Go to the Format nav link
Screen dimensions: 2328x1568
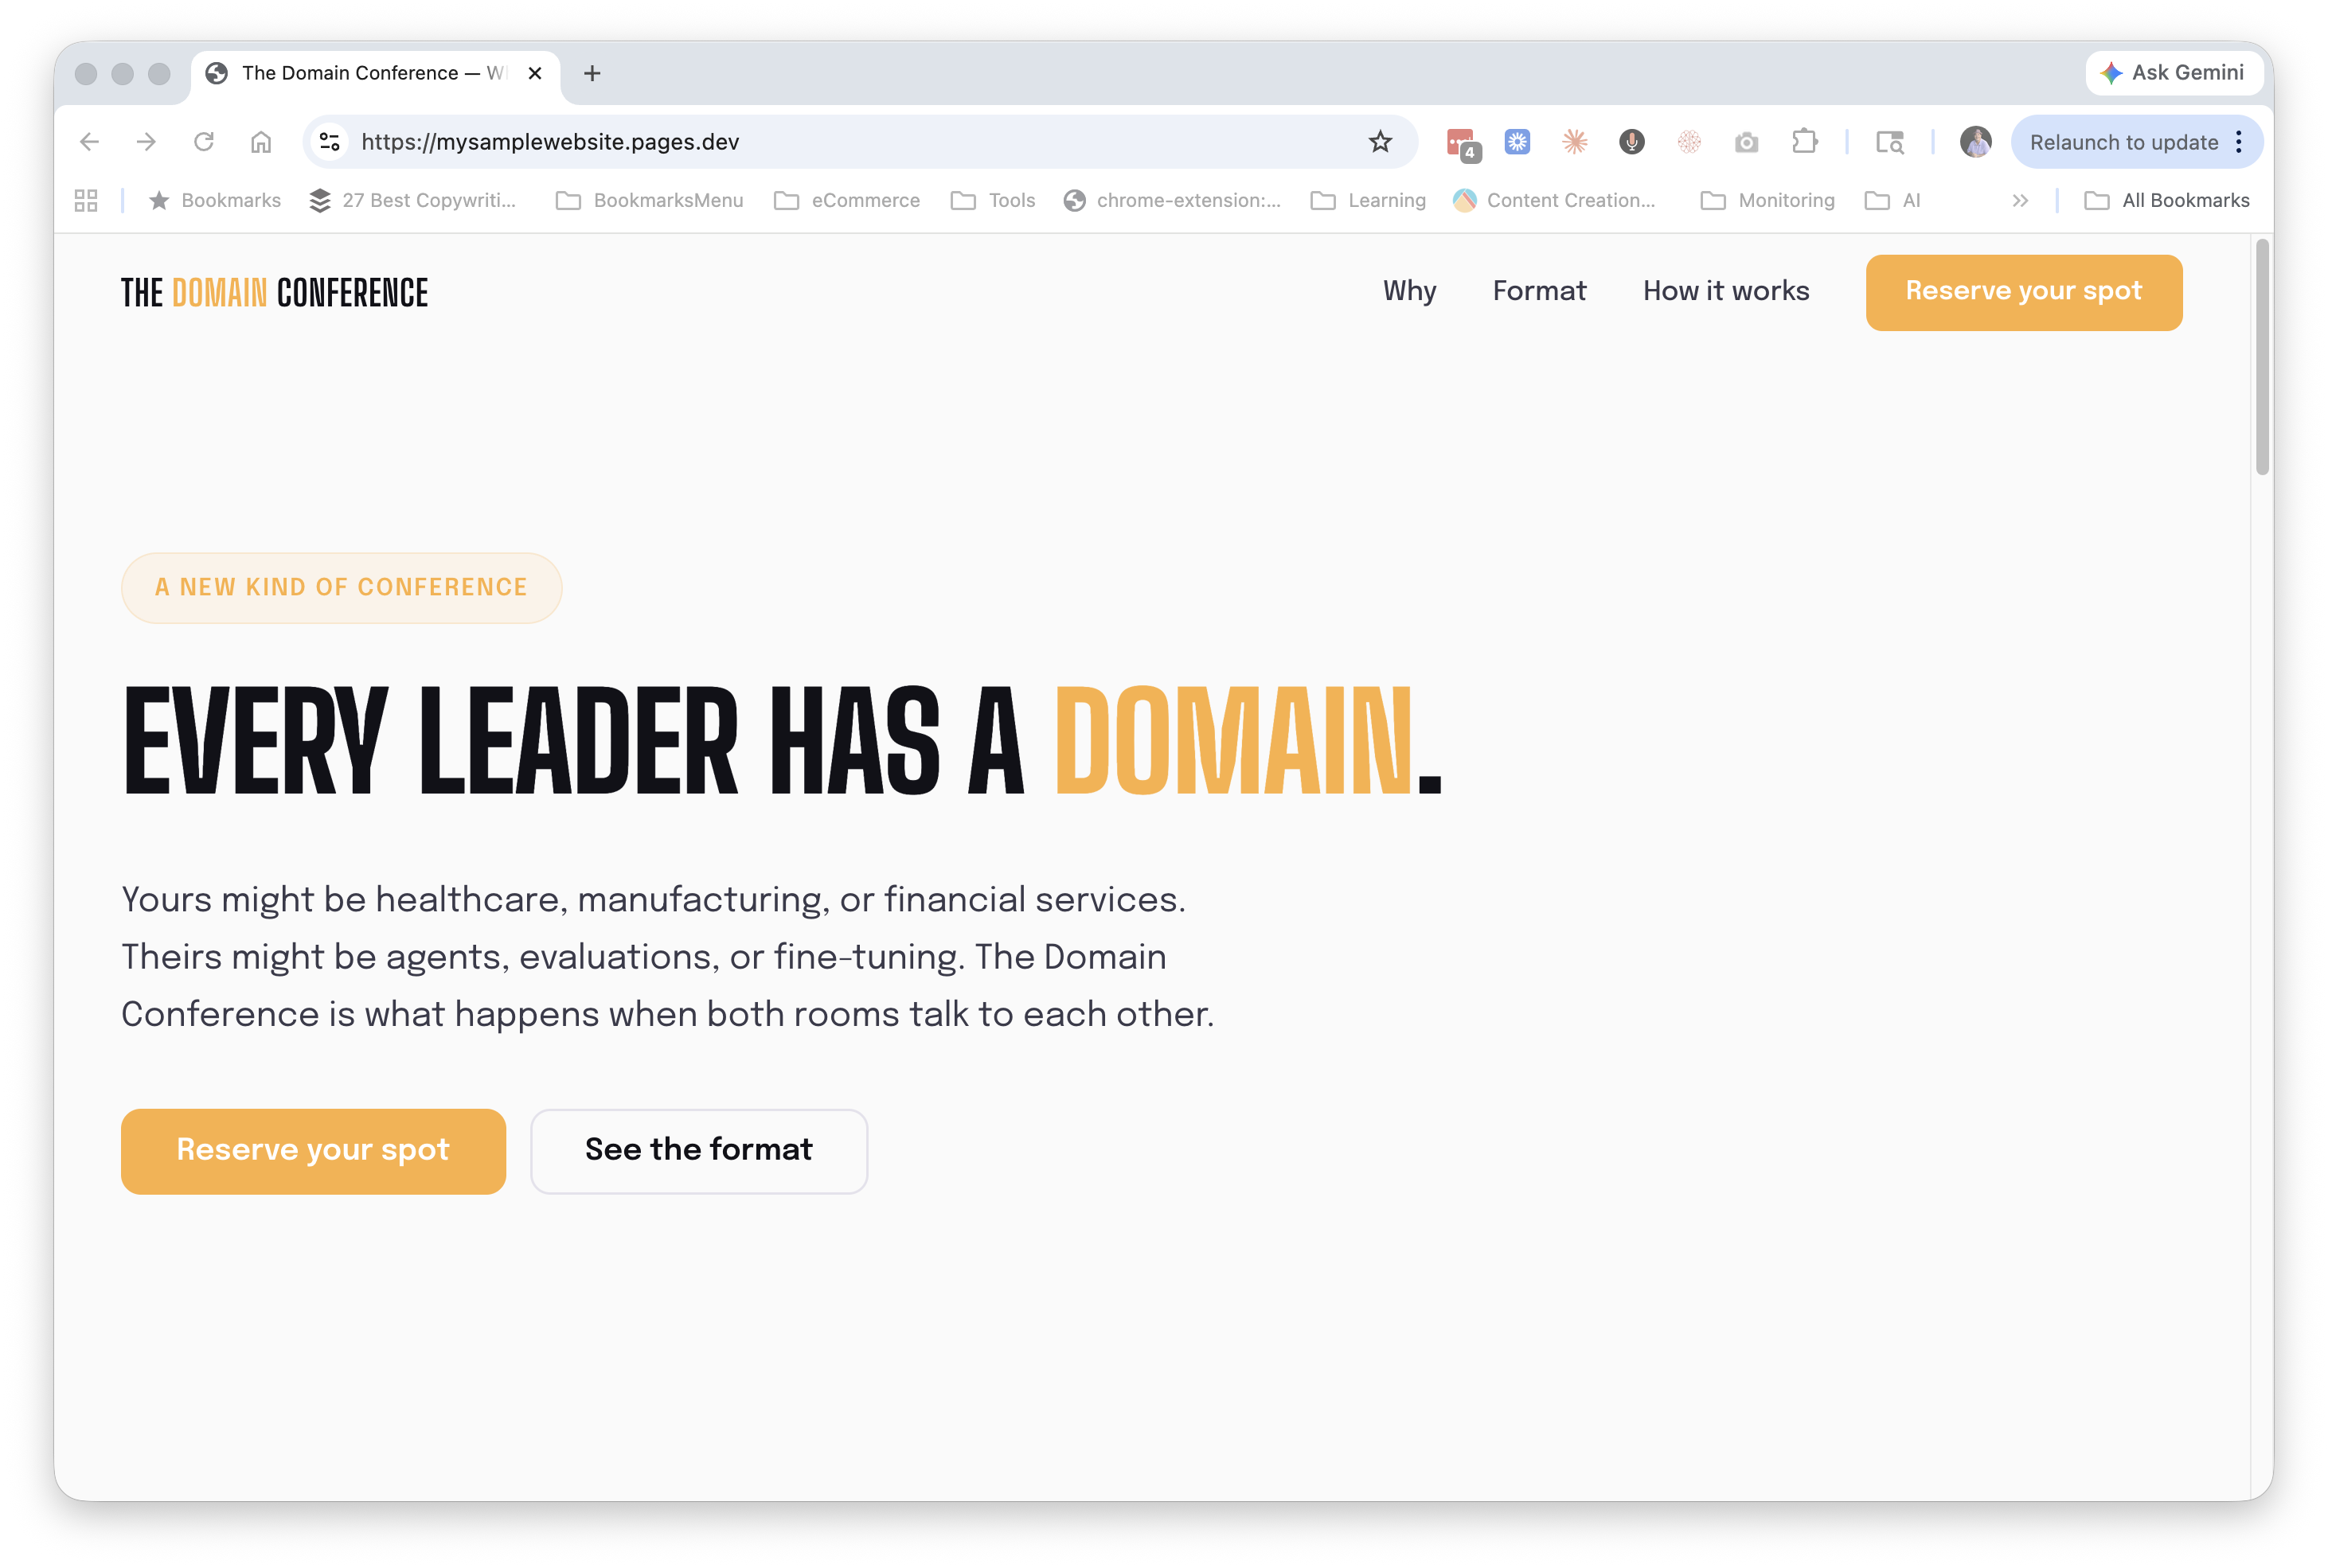pos(1539,291)
